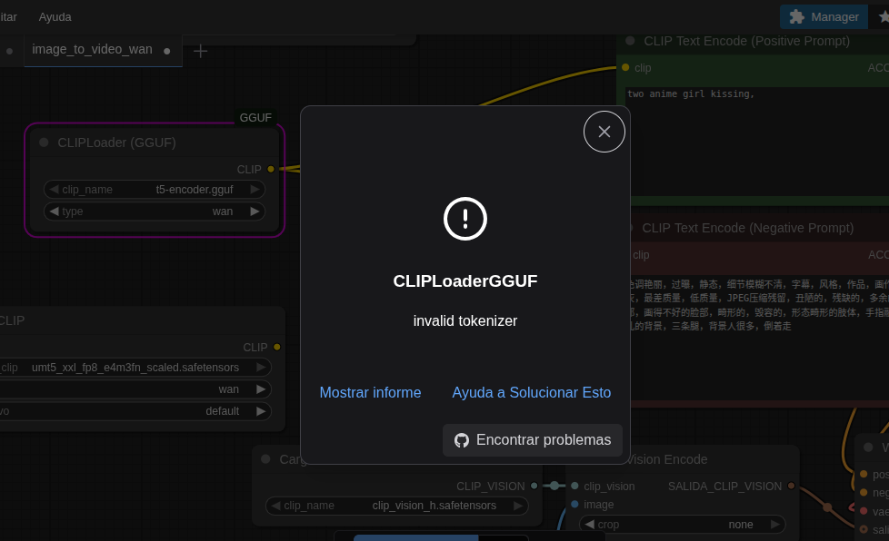Click previous arrow on crop none
The image size is (889, 541).
click(590, 525)
